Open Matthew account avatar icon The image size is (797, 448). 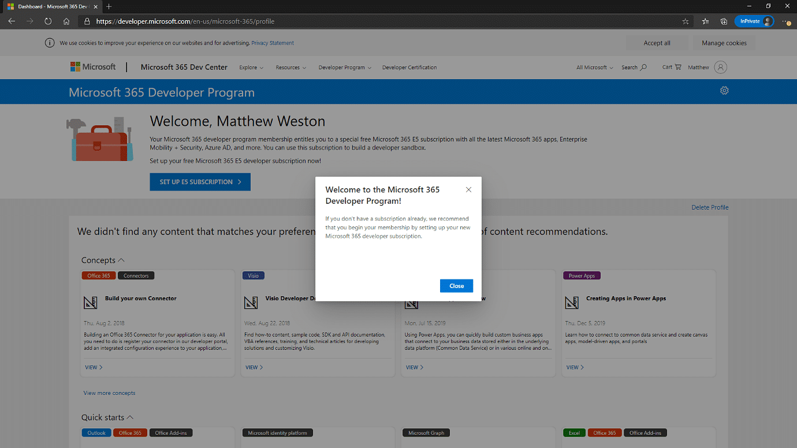[x=720, y=67]
